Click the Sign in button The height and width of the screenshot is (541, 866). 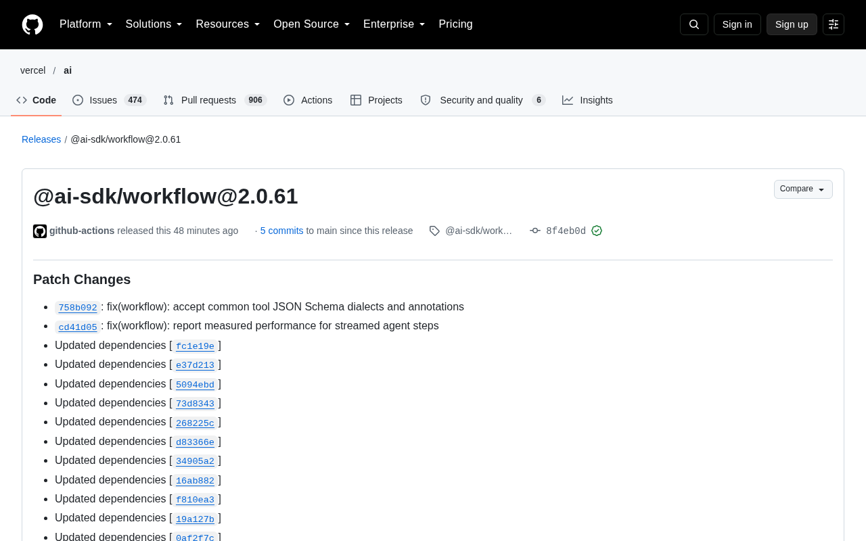point(737,24)
